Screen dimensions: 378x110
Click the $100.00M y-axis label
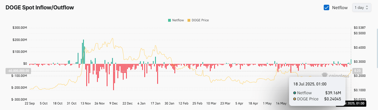point(19,52)
